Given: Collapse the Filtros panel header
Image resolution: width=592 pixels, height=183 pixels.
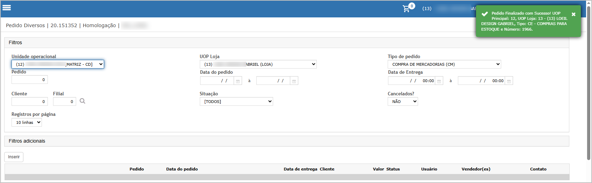Looking at the screenshot, I should (286, 42).
